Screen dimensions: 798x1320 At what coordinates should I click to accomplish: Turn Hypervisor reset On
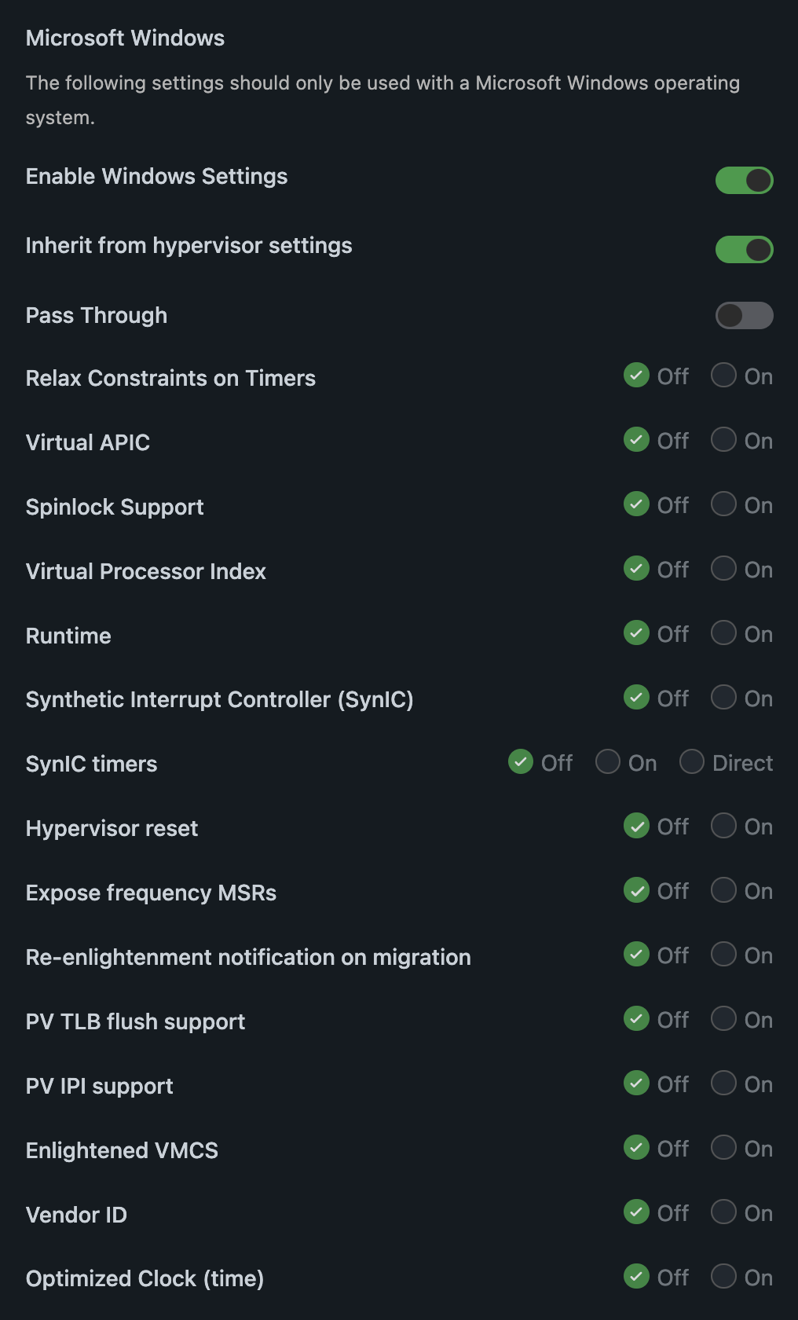pos(723,826)
